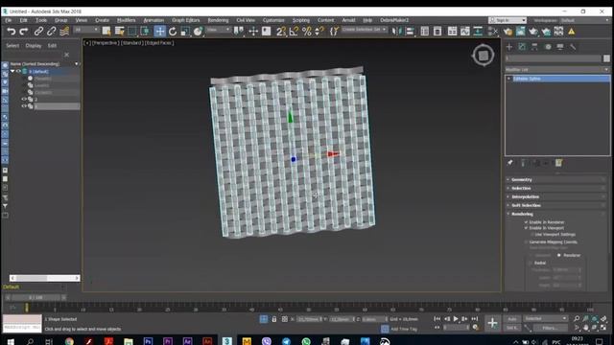
Task: Click the Select Object tool icon
Action: [x=106, y=32]
